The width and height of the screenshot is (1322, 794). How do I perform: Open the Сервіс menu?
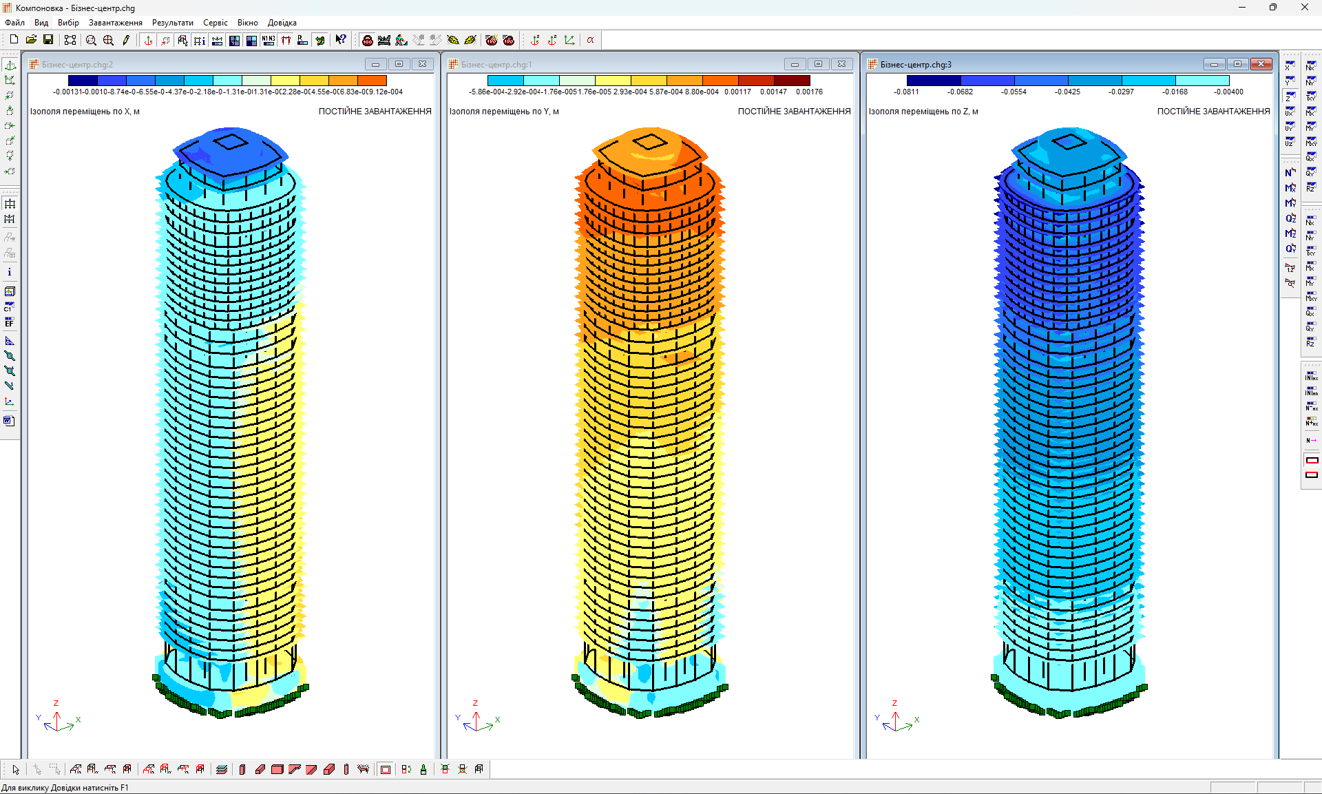(215, 23)
